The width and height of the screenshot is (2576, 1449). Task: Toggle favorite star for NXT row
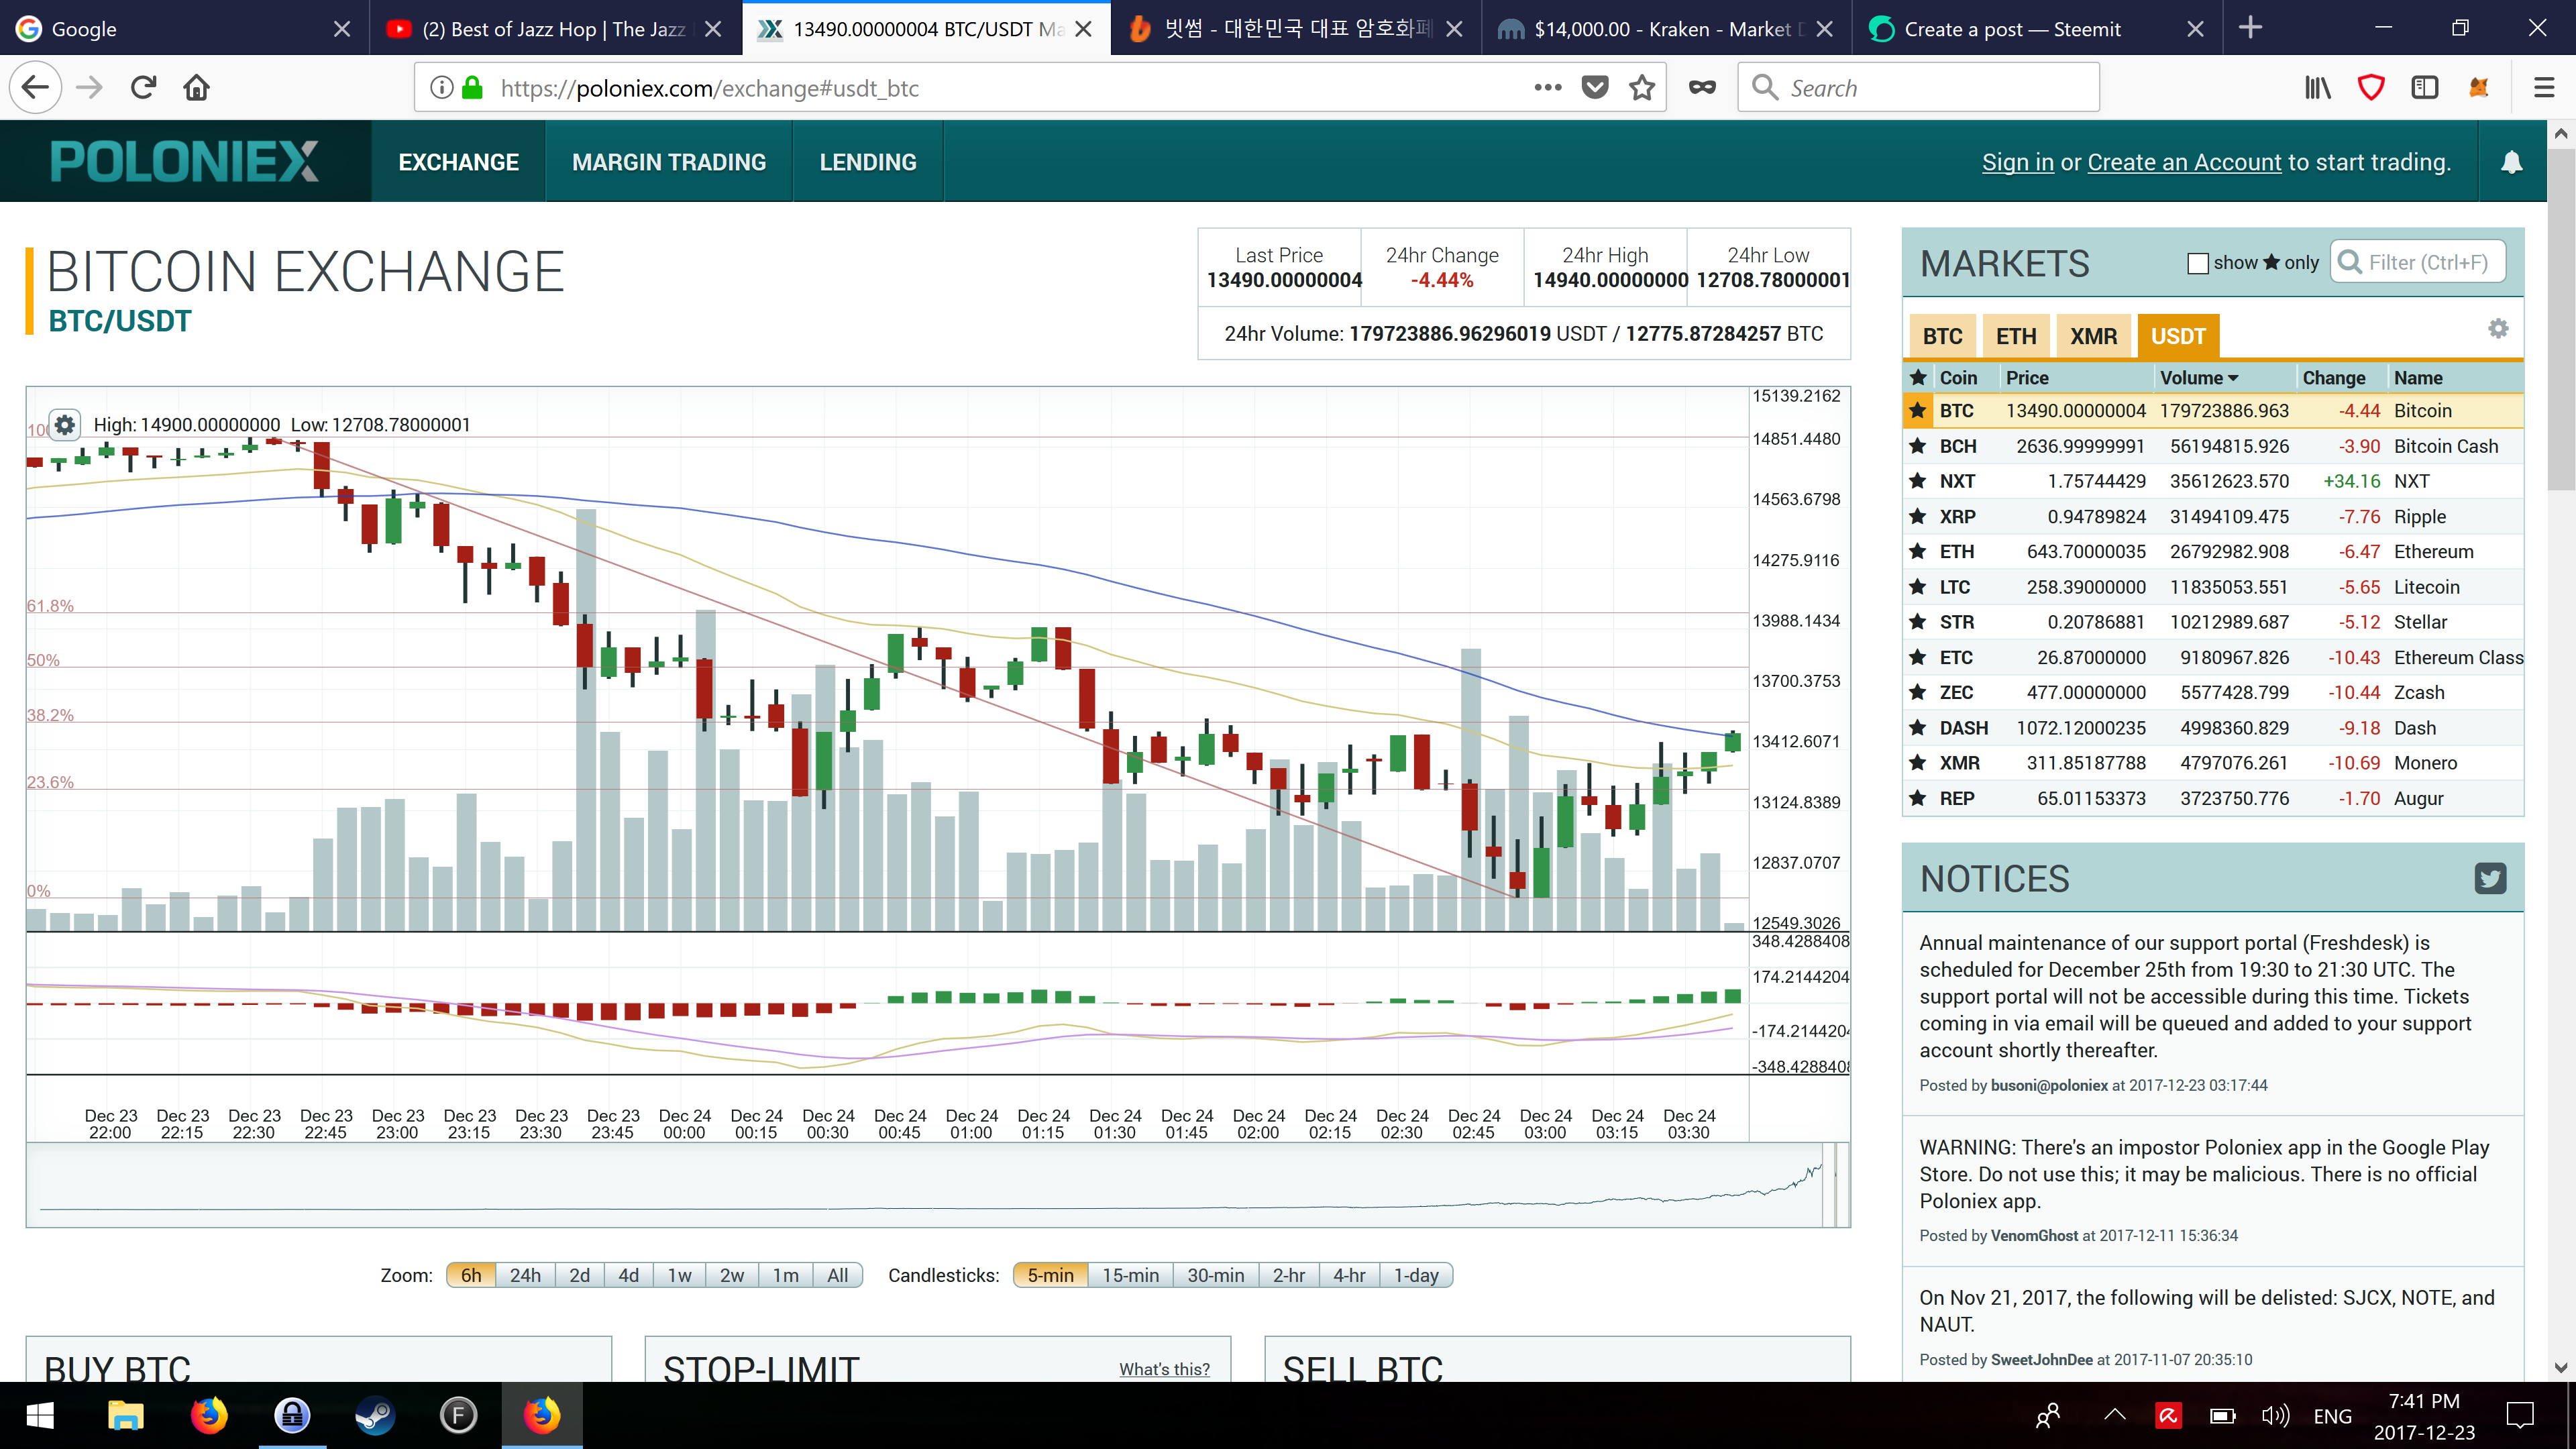tap(1917, 481)
